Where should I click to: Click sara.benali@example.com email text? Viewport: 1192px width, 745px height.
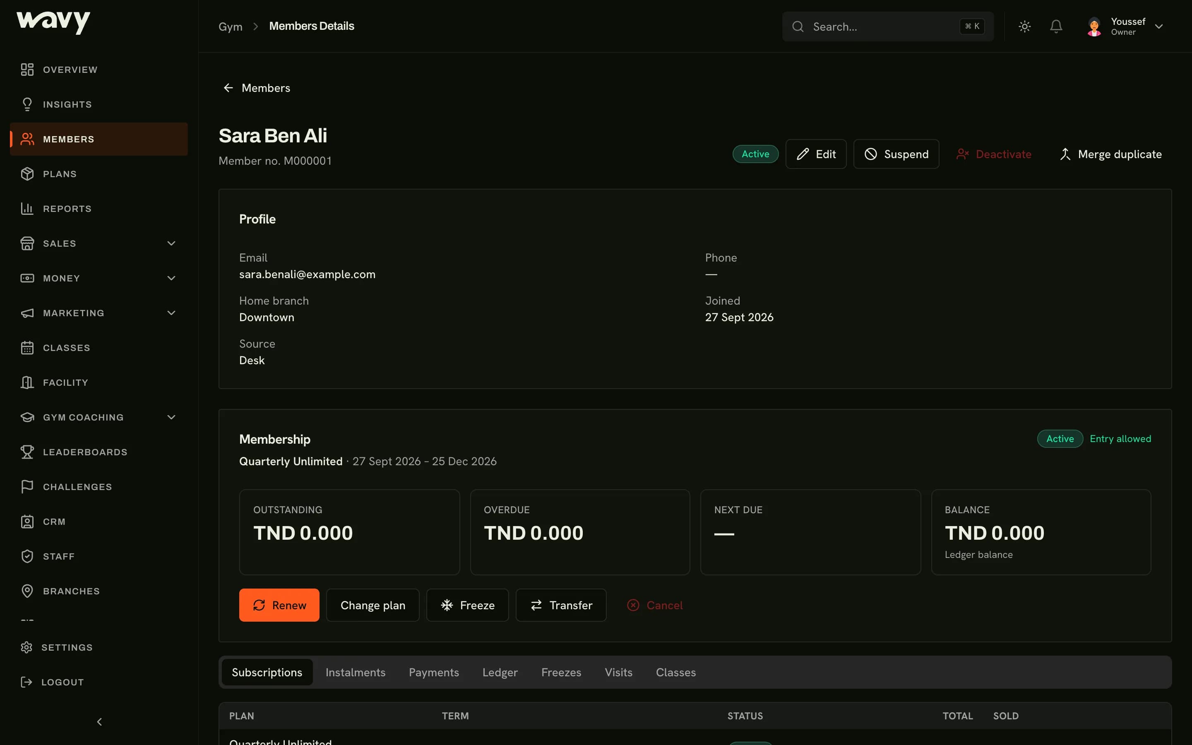(x=308, y=274)
